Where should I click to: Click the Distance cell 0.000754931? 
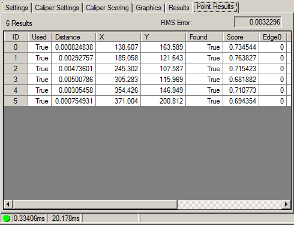[74, 101]
